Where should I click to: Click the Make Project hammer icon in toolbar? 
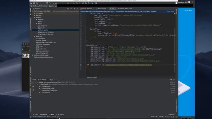[50, 3]
